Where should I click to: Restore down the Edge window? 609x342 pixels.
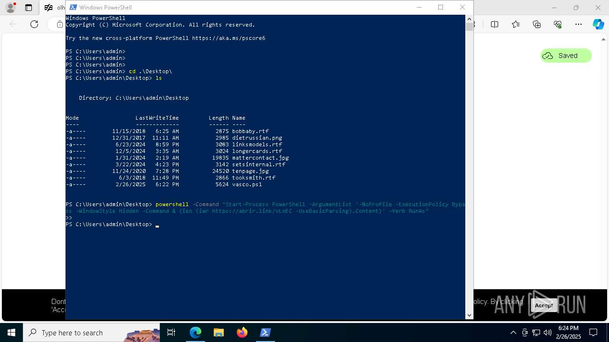tap(576, 8)
